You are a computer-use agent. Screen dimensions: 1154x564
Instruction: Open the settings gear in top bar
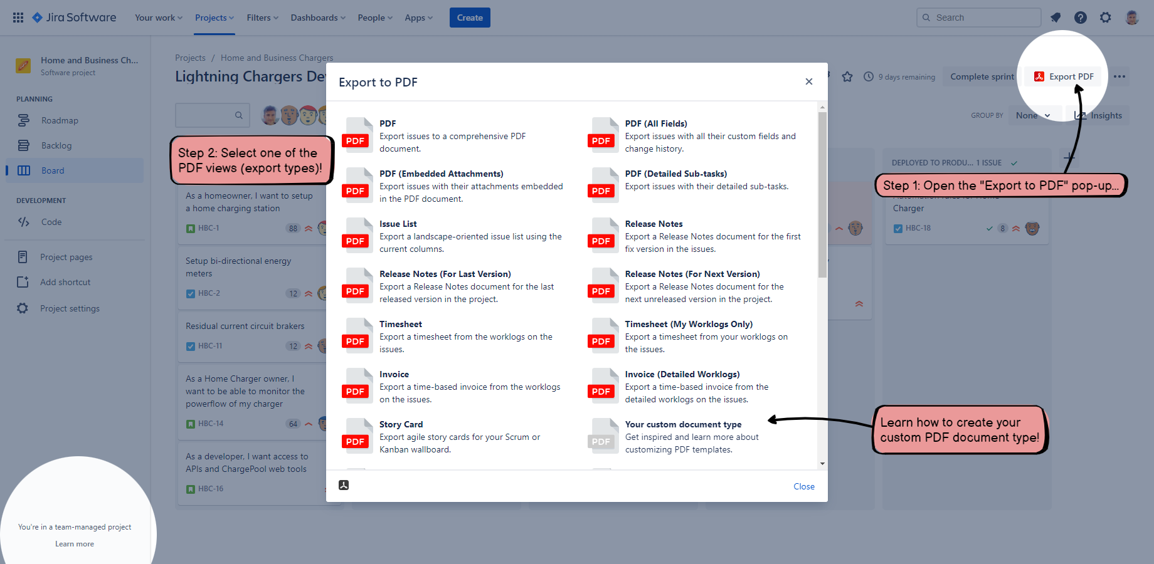point(1106,18)
